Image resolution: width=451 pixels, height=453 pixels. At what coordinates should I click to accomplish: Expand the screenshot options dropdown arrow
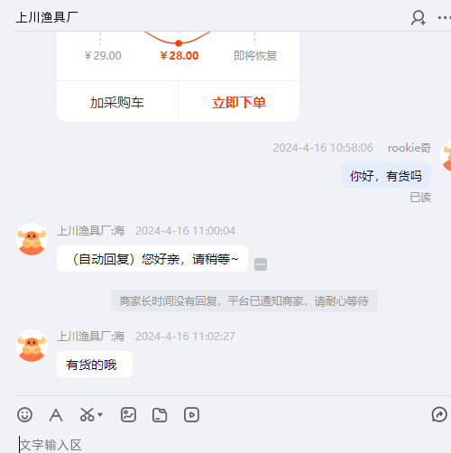point(100,415)
